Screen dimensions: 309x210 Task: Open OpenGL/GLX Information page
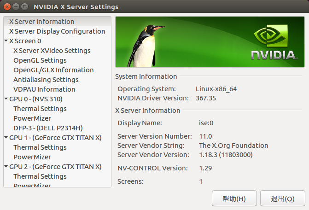point(53,70)
